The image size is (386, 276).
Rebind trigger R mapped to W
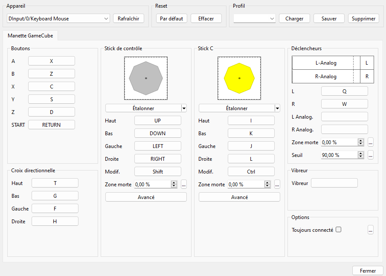point(344,104)
